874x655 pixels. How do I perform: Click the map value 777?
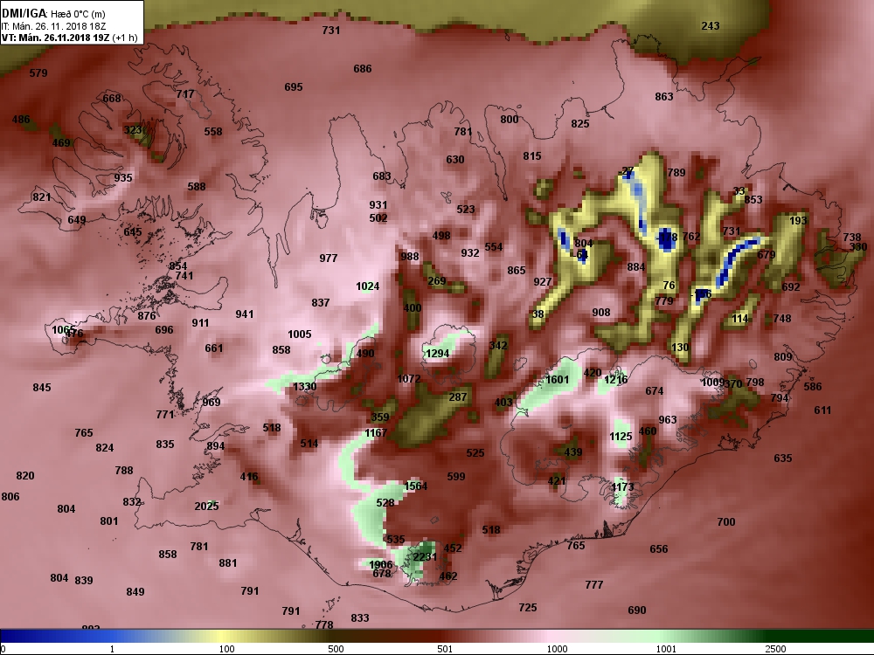(x=594, y=584)
